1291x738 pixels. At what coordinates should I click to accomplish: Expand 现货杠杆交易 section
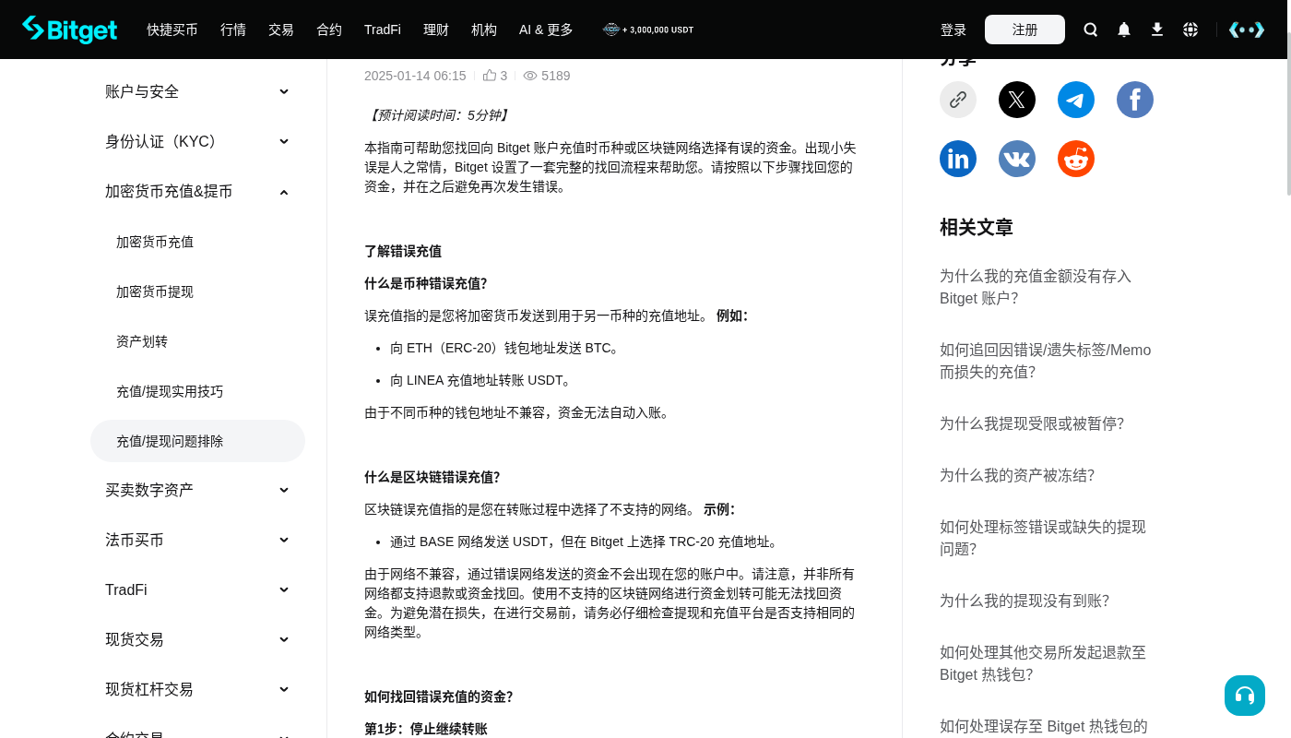click(197, 689)
